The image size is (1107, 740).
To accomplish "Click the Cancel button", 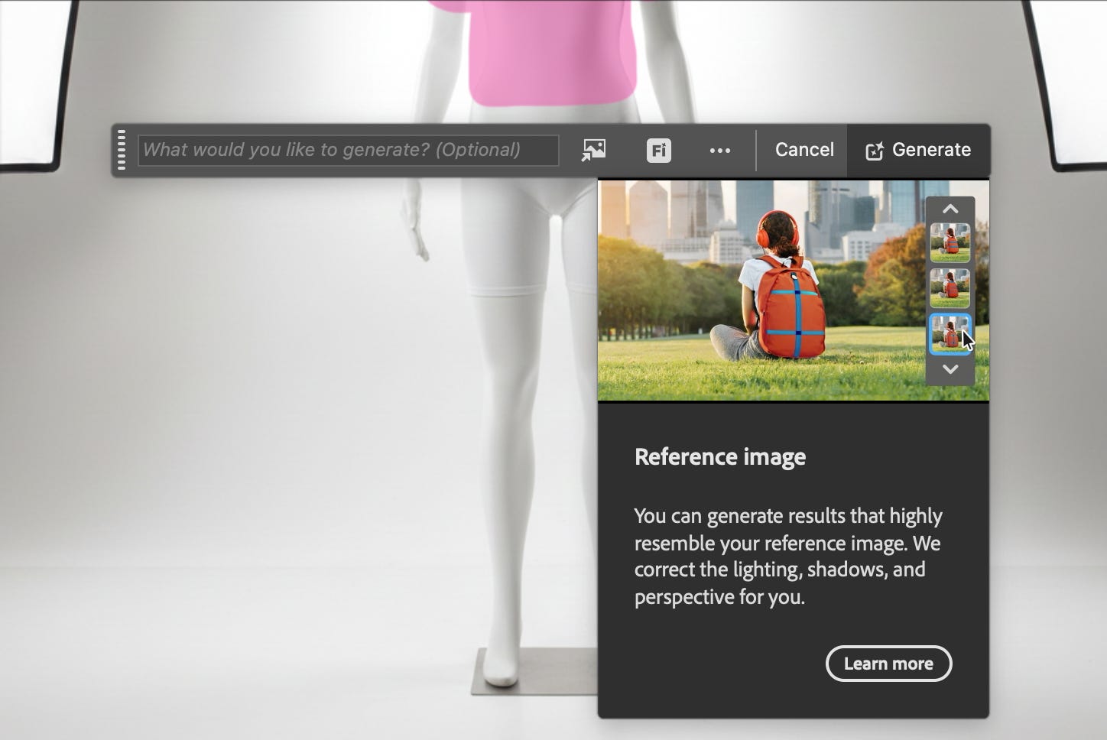I will [804, 150].
